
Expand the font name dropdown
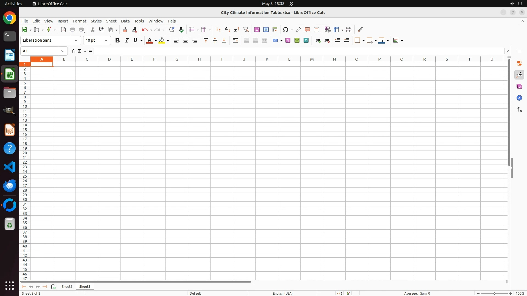tap(76, 41)
